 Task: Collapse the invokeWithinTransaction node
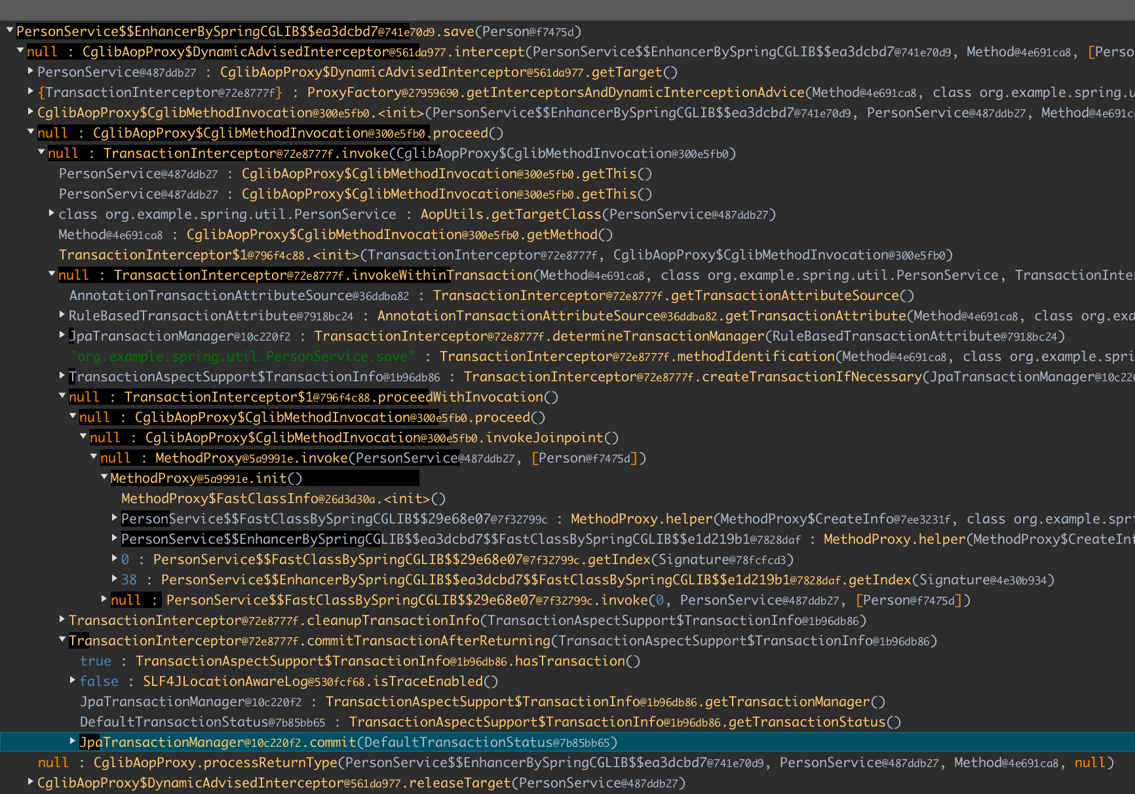pos(52,273)
